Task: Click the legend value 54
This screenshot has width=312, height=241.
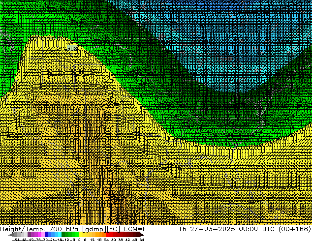Action: (x=142, y=240)
